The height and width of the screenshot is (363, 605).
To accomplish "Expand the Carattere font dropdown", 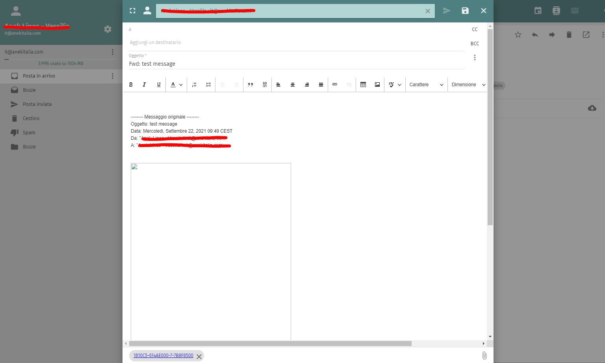I will 426,85.
